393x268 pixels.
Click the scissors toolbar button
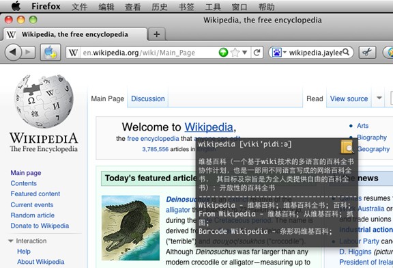[367, 52]
